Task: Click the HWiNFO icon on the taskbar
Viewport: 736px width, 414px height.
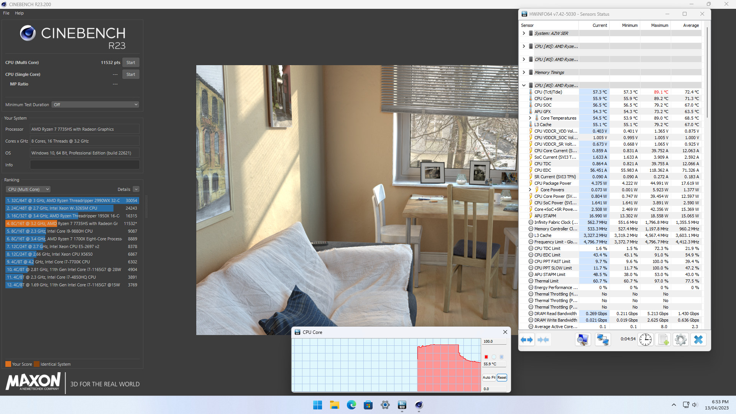Action: pyautogui.click(x=402, y=405)
